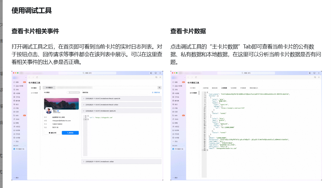The width and height of the screenshot is (331, 188).
Task: Click message bubble icon atop card data screenshot
Action: point(314,73)
